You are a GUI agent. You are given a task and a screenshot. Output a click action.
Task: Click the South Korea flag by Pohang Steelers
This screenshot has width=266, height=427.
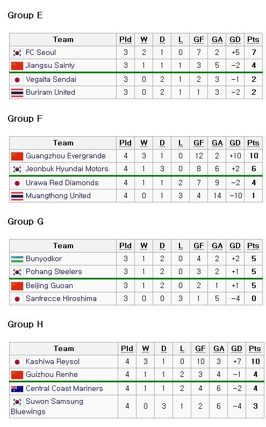pos(17,272)
